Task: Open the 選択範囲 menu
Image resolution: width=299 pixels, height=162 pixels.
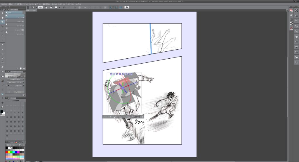Action: (x=46, y=4)
